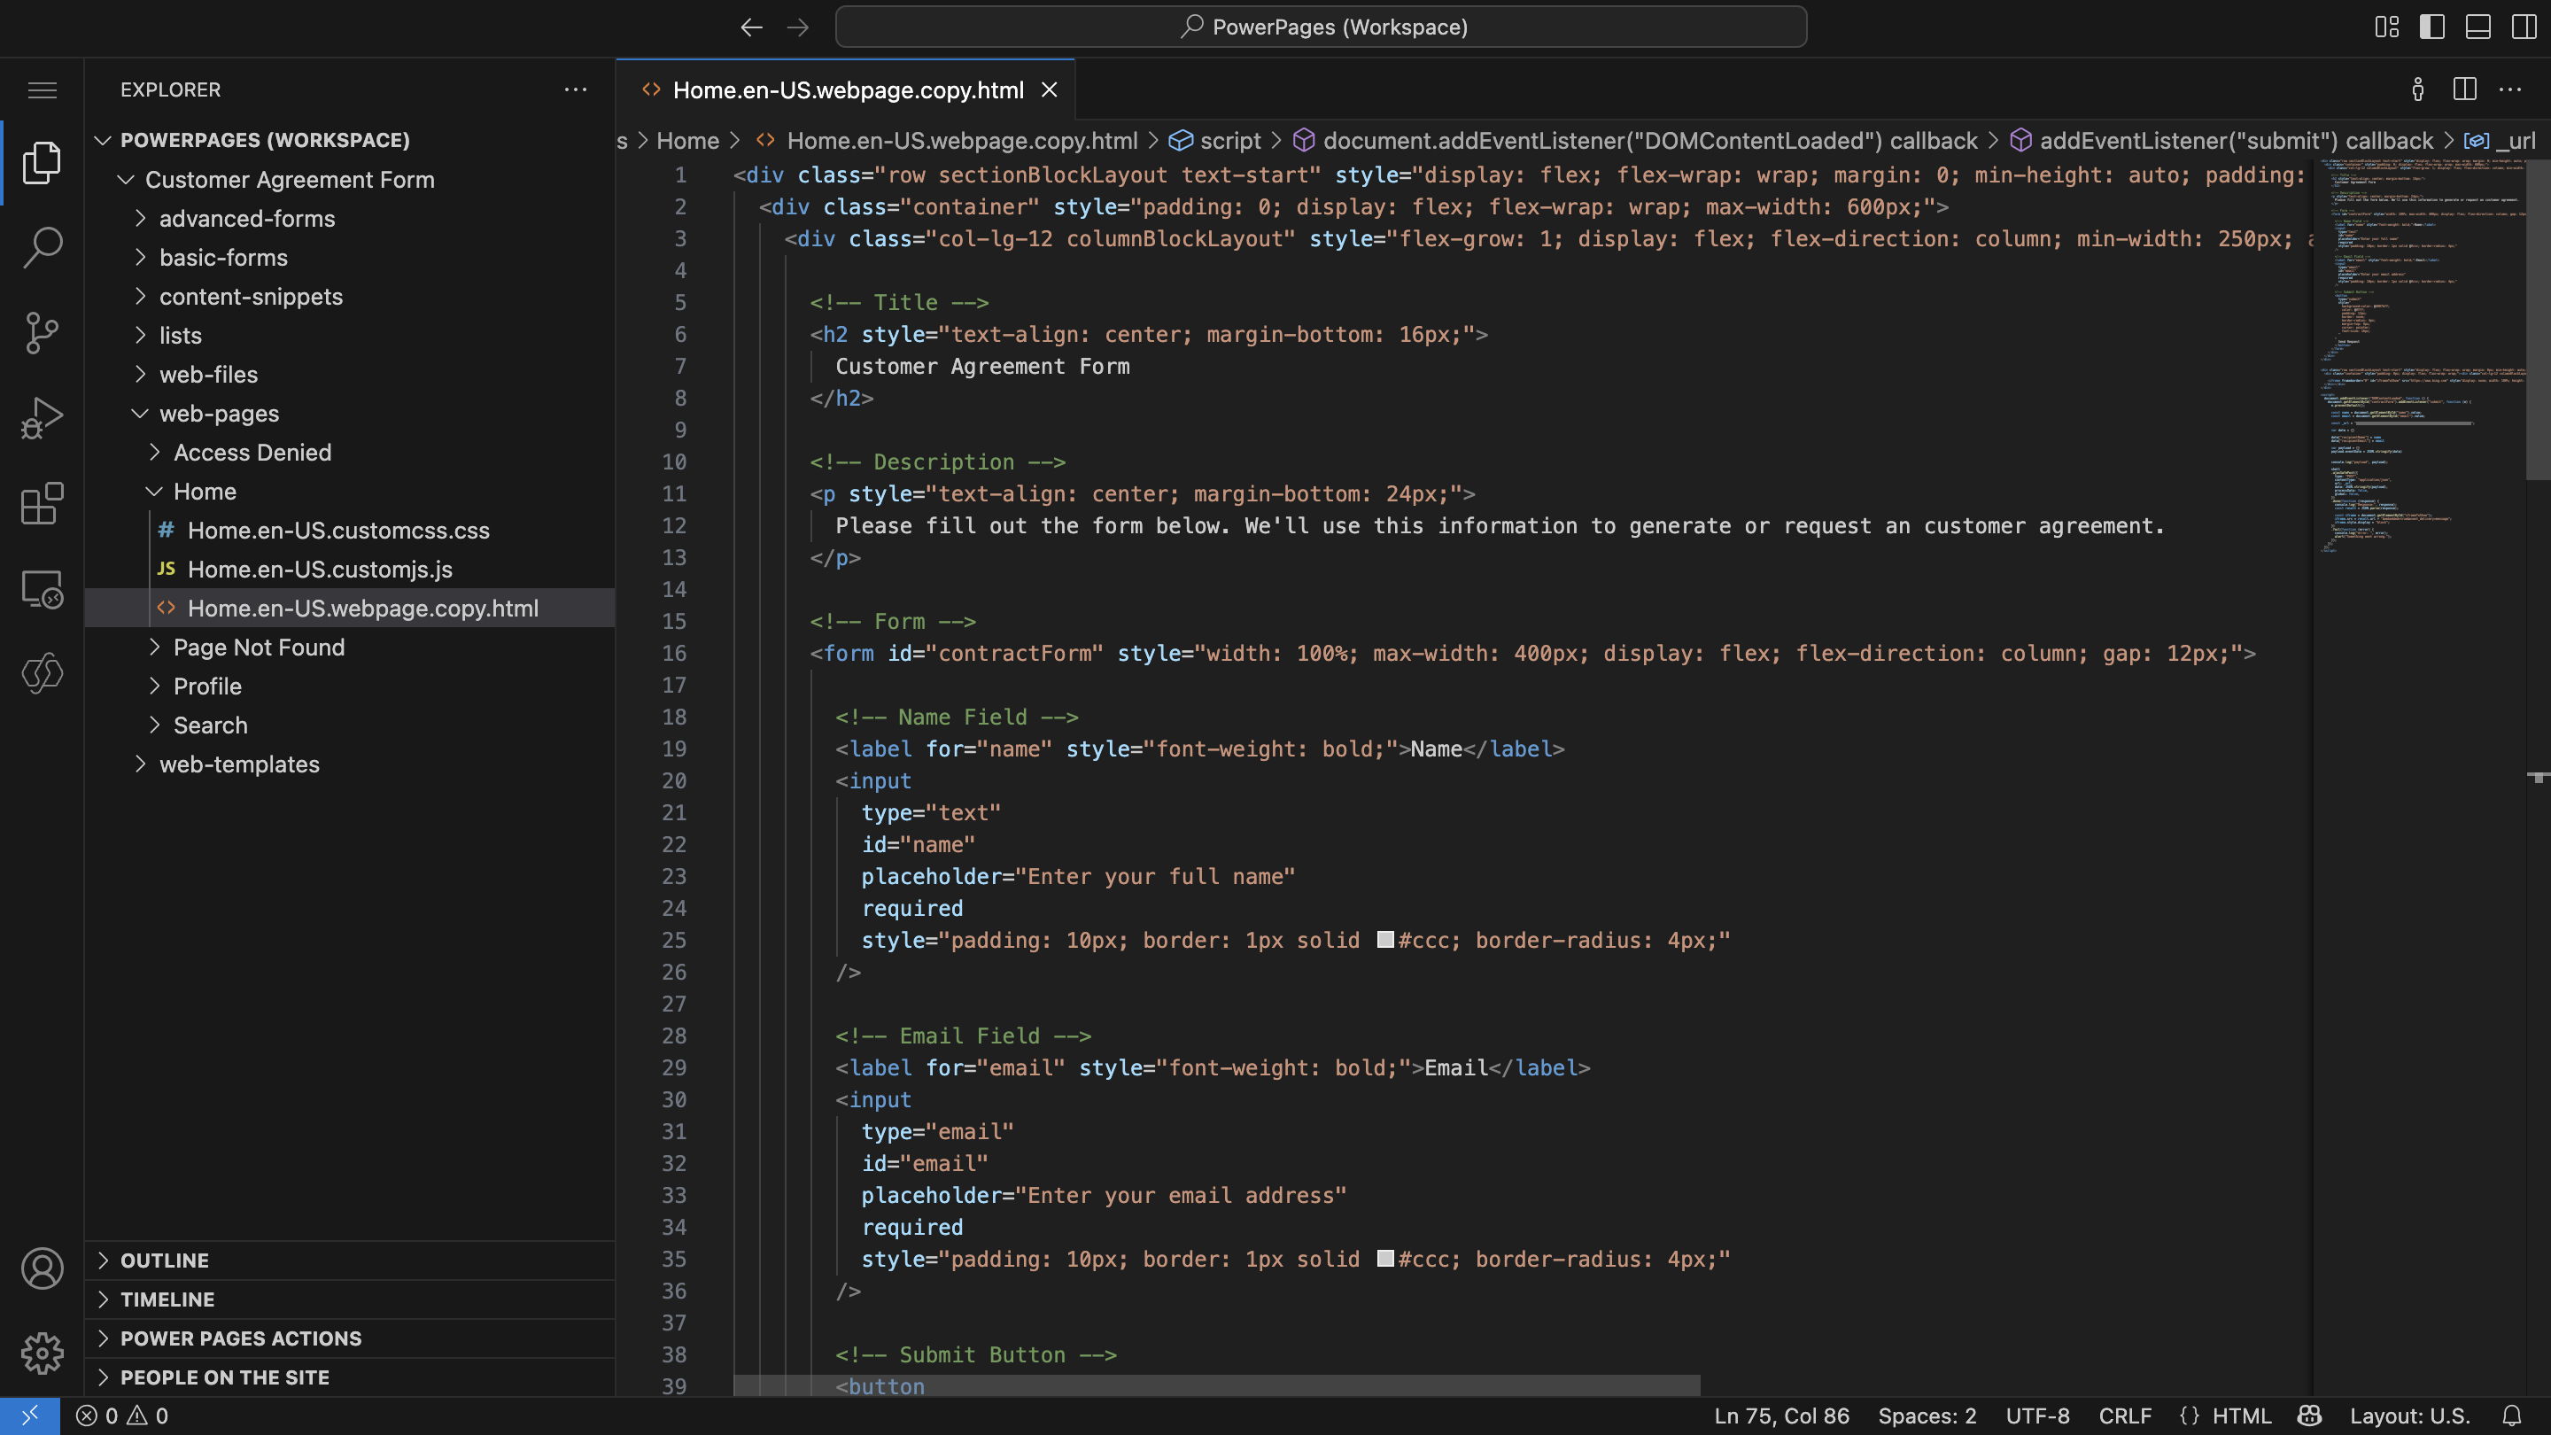Open the Accounts icon in the Activity Bar
The height and width of the screenshot is (1435, 2551).
[x=43, y=1268]
